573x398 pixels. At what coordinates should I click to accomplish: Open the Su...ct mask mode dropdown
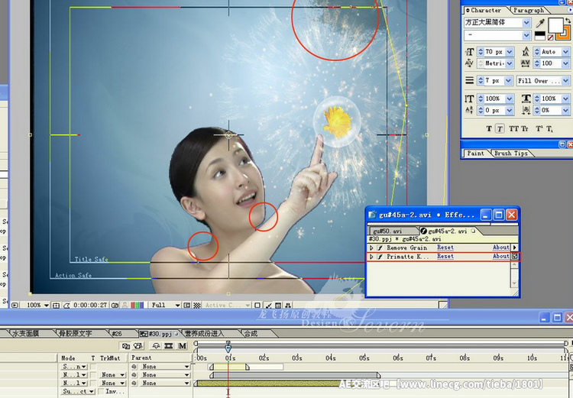[x=78, y=391]
